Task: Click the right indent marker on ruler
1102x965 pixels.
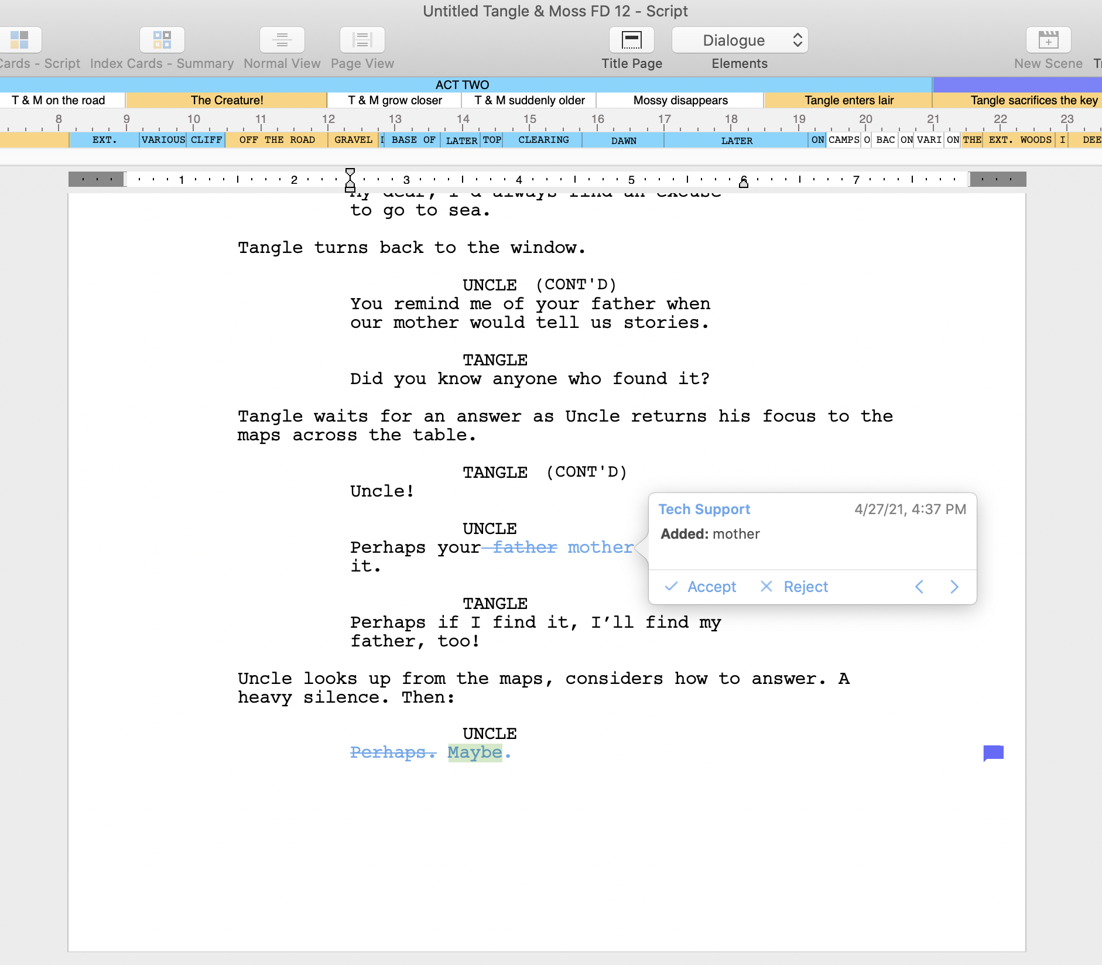Action: click(744, 182)
